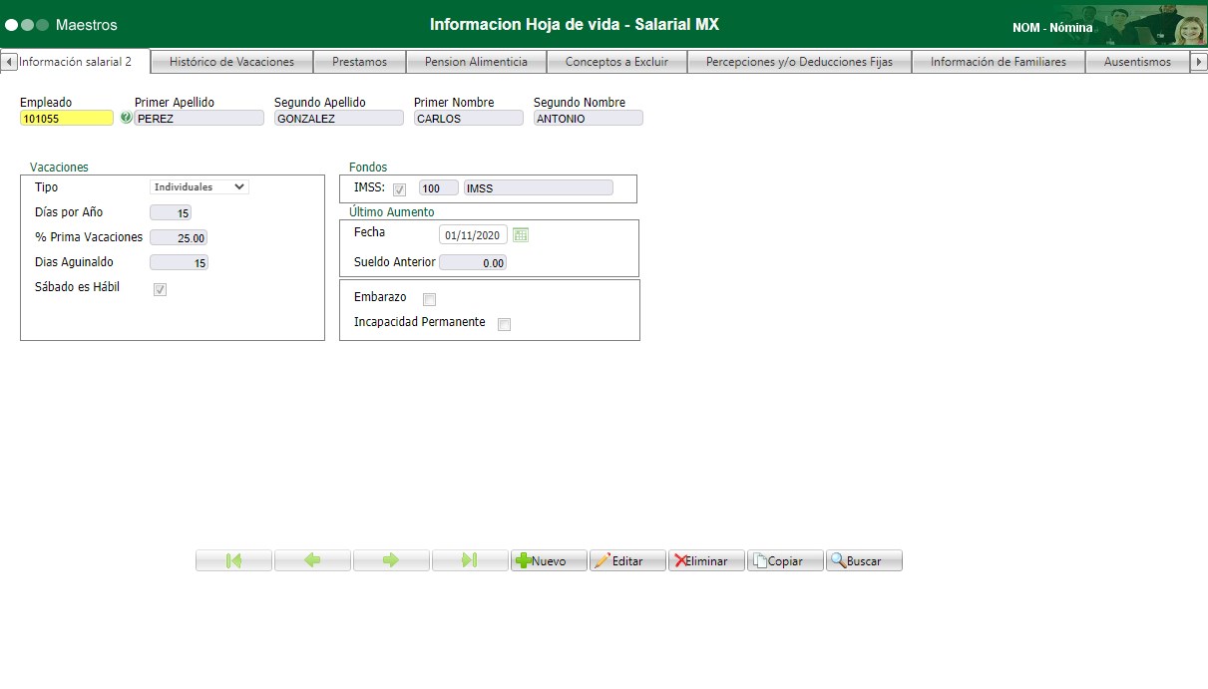Click Maestros menu in header

tap(87, 25)
